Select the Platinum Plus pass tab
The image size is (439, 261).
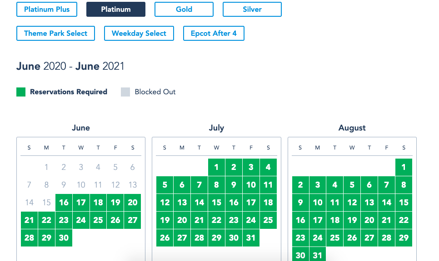point(47,9)
